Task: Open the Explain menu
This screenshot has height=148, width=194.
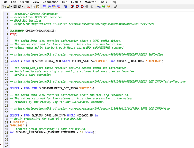Action: point(76,2)
